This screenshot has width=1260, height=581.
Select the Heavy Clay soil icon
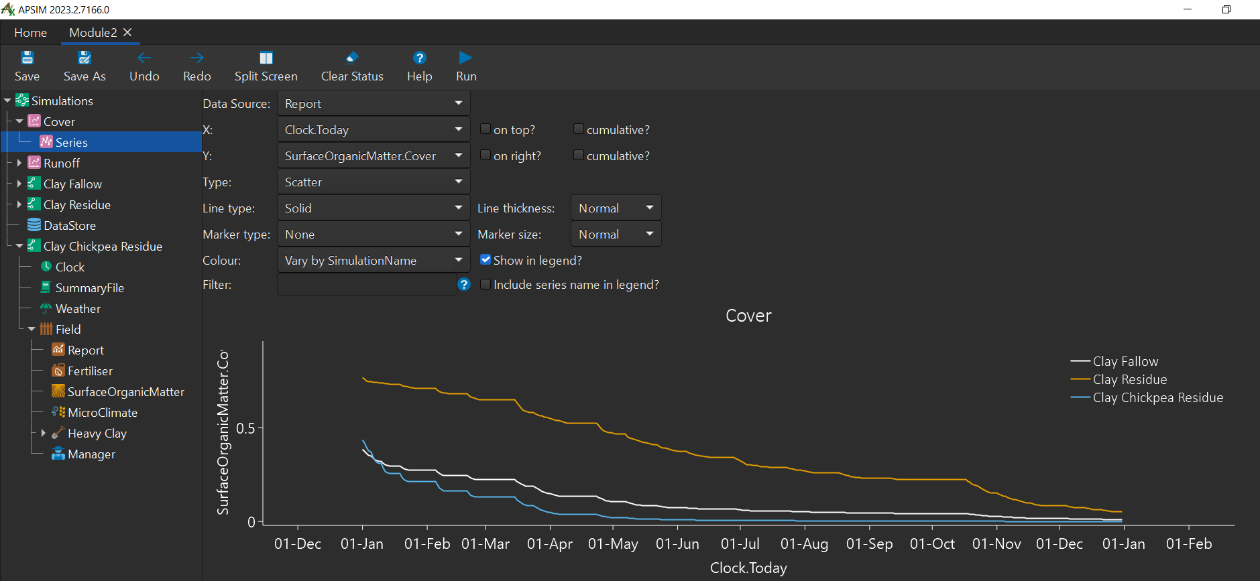58,433
